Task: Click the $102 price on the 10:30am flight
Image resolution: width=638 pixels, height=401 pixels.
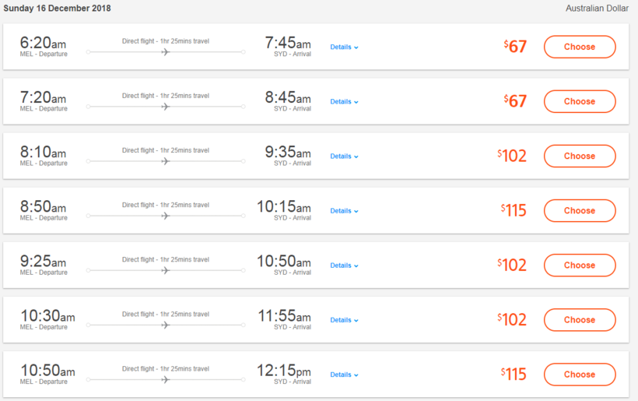Action: coord(513,319)
